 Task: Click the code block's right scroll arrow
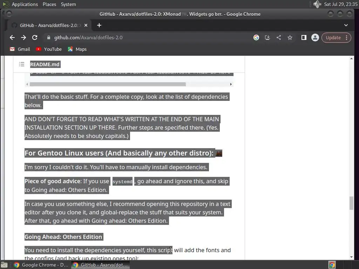tap(231, 84)
